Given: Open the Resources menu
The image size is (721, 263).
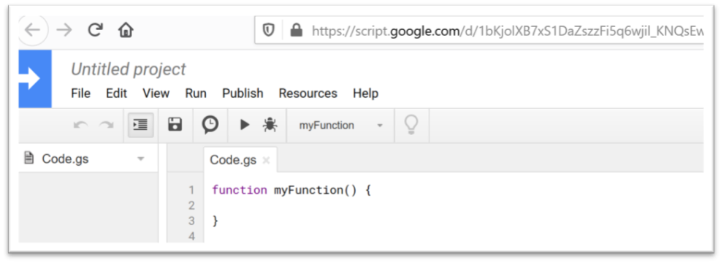Looking at the screenshot, I should 308,94.
